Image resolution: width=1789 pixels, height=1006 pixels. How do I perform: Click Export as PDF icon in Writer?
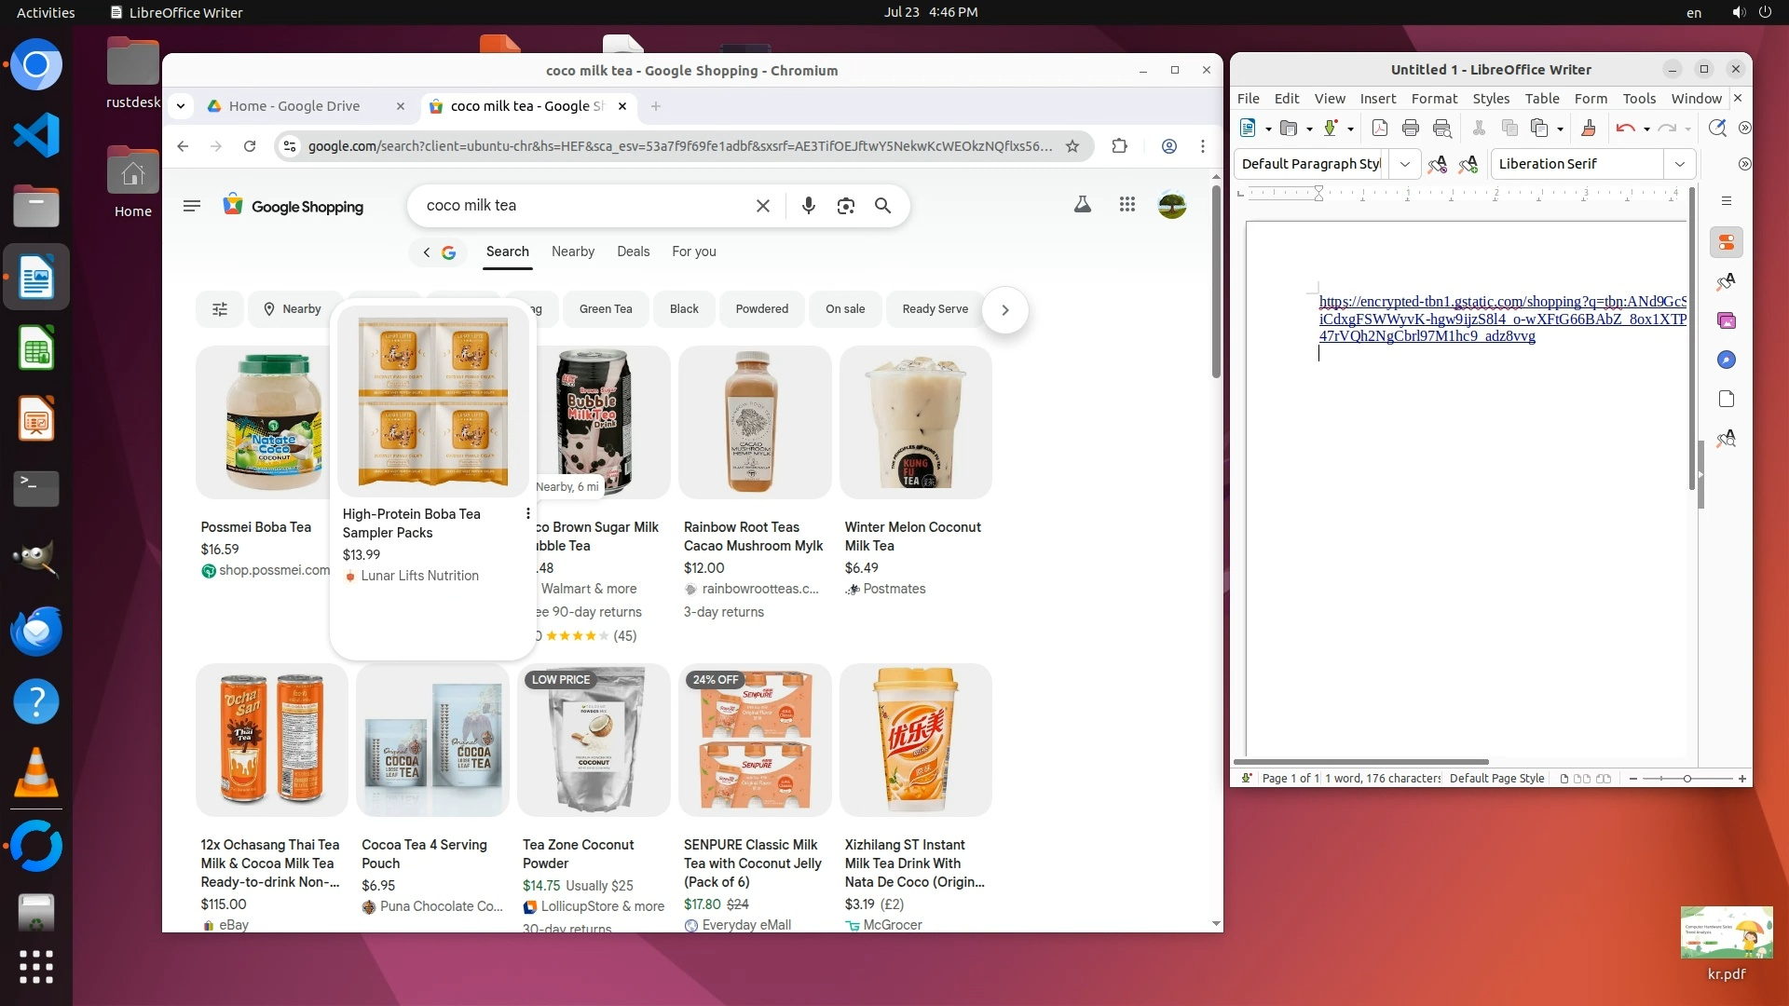click(1380, 129)
